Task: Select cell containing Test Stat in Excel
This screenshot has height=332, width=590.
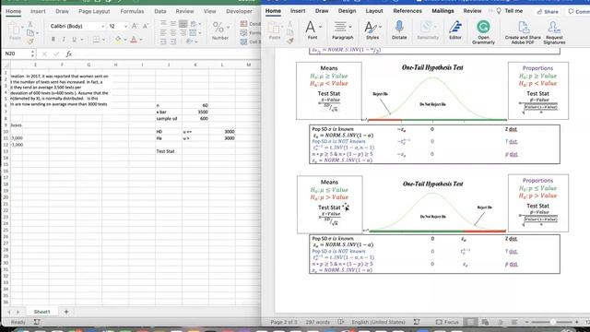Action: tap(169, 151)
